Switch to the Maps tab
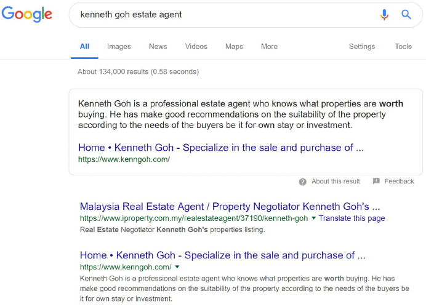This screenshot has width=426, height=307. 234,46
